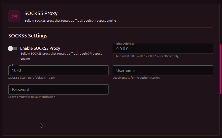Click the Enable SOCKS5 Proxy label
The width and height of the screenshot is (222, 138).
[x=40, y=48]
